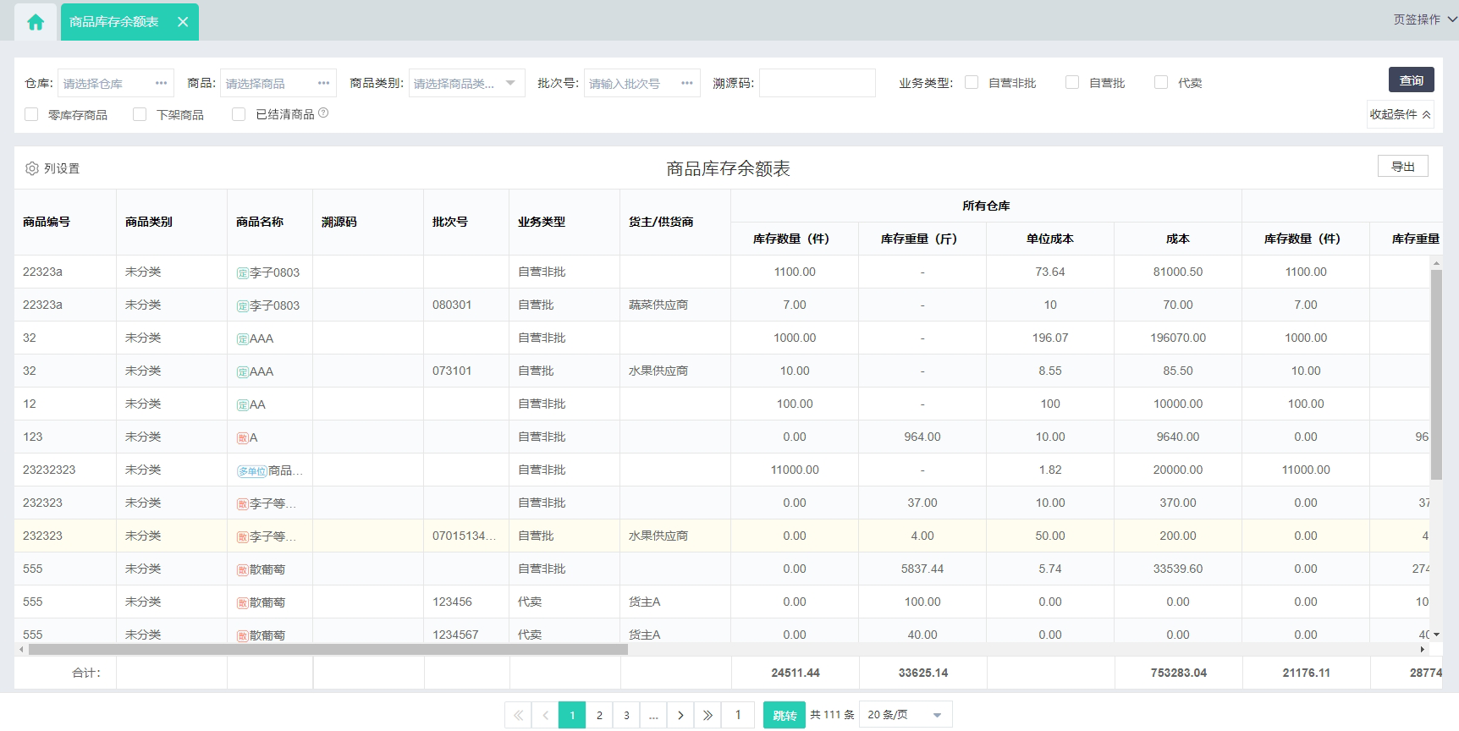Click the scroll-left arrow of the table
The height and width of the screenshot is (731, 1459).
21,650
